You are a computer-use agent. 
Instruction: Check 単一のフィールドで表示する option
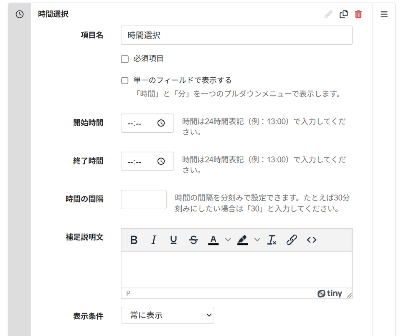click(124, 81)
